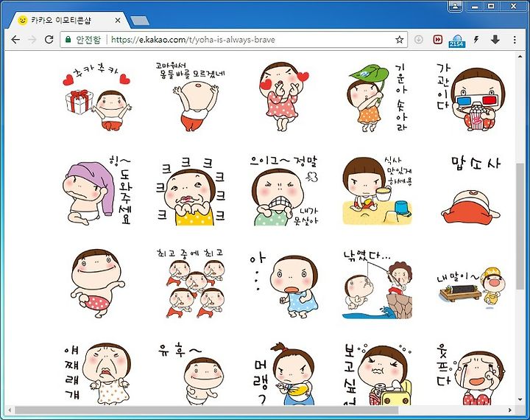Image resolution: width=530 pixels, height=420 pixels.
Task: Select the 추카추카 gift box emoticon
Action: pyautogui.click(x=96, y=97)
